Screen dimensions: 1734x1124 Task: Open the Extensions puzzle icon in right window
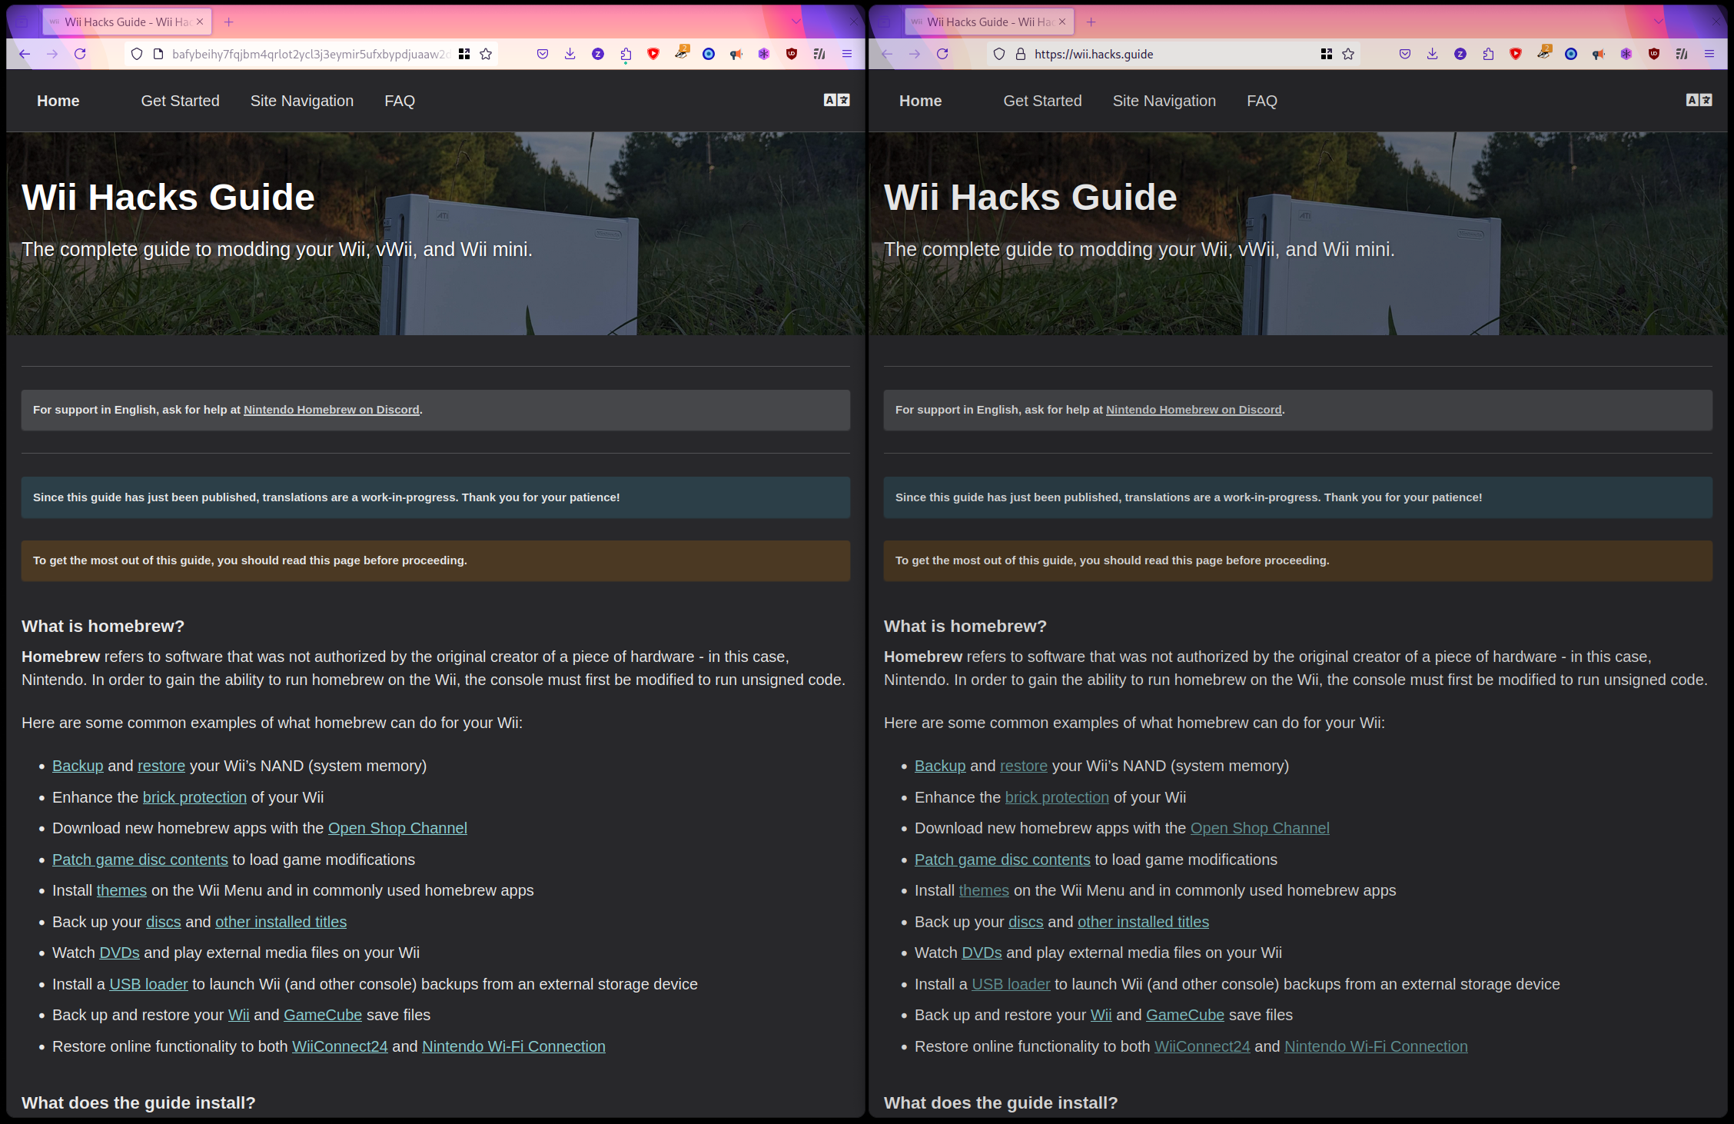coord(1488,54)
